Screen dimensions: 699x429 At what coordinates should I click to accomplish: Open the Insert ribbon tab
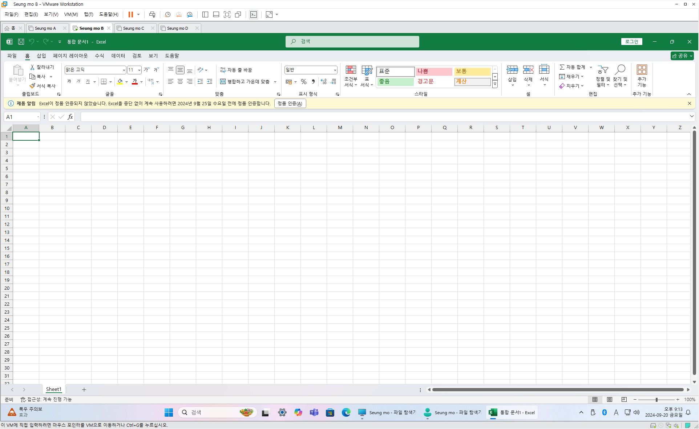tap(41, 56)
